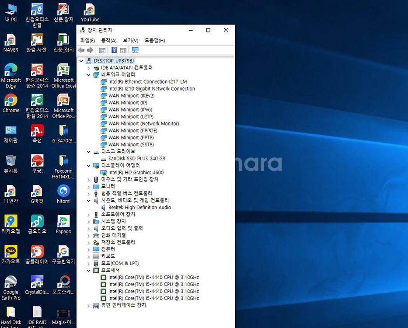
Task: Collapse the 네트워크 어댑터 category
Action: (x=88, y=75)
